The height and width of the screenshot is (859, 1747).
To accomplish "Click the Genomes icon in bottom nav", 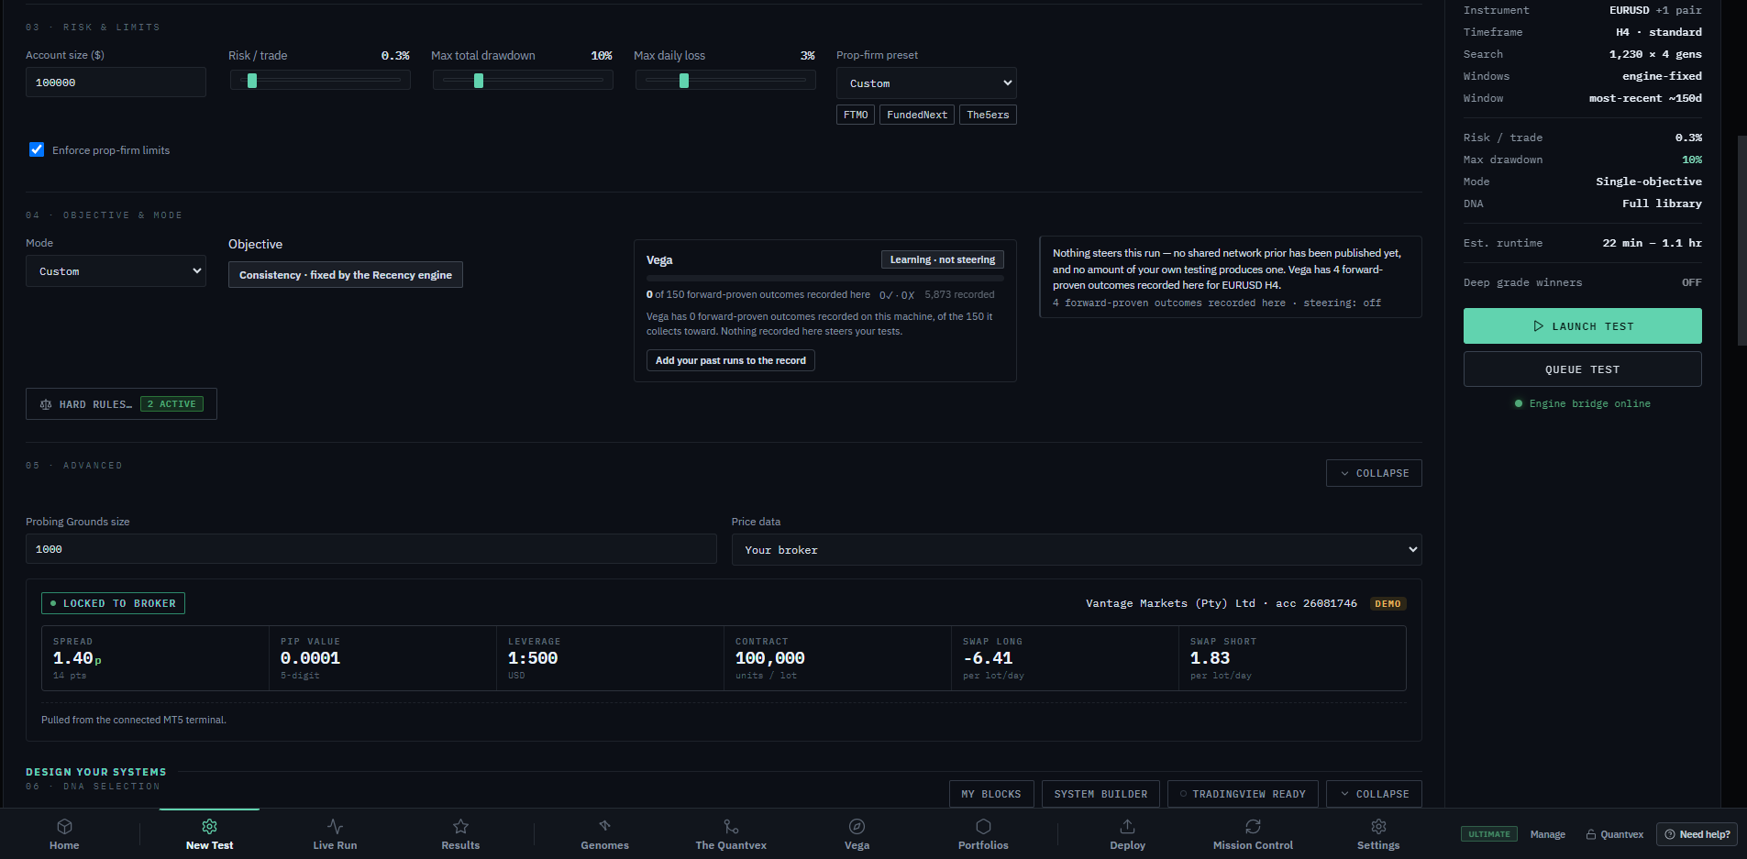I will [x=604, y=826].
